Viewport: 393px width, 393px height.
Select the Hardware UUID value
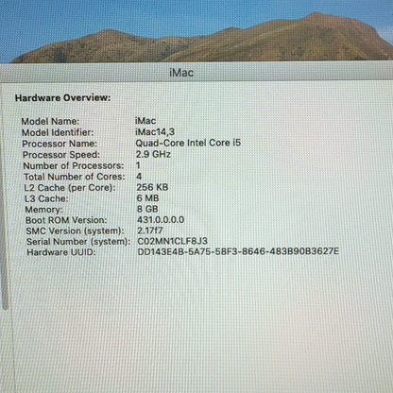tap(238, 251)
